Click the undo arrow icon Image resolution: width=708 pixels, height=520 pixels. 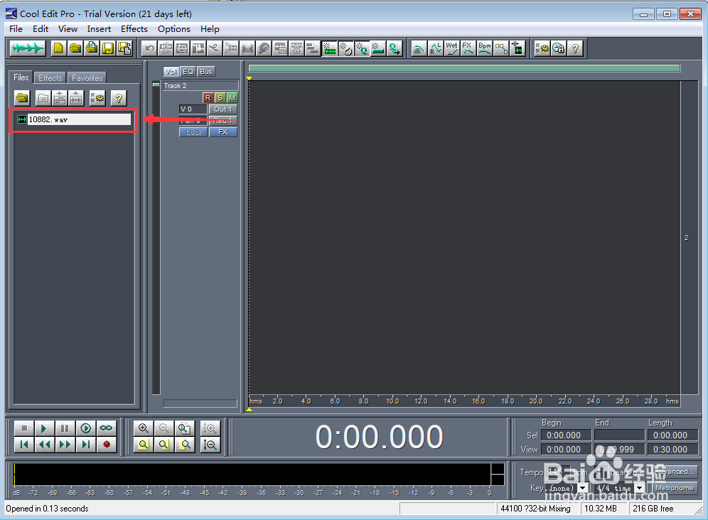149,48
